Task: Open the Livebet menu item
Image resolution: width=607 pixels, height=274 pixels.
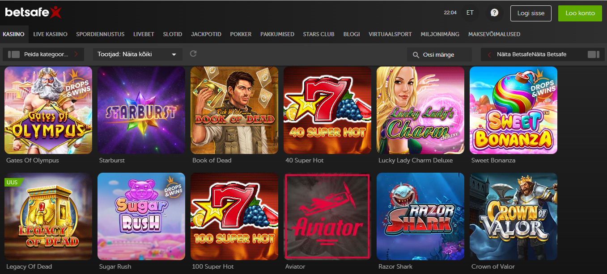Action: click(x=144, y=34)
